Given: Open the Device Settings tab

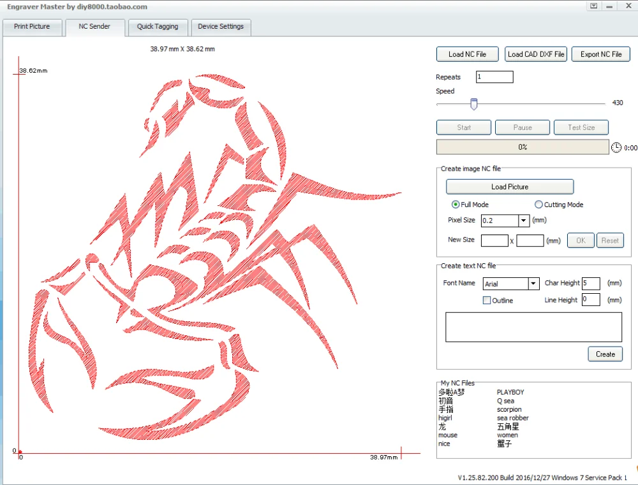Looking at the screenshot, I should pyautogui.click(x=221, y=26).
